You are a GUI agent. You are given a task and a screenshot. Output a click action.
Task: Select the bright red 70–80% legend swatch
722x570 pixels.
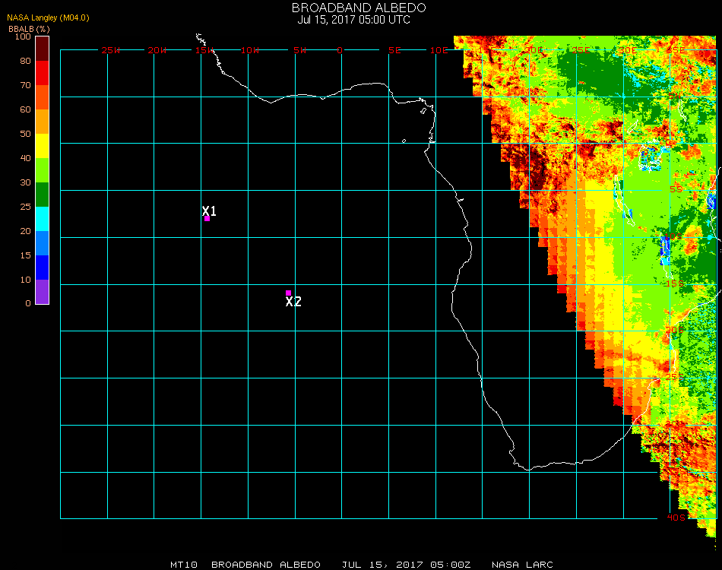click(42, 73)
